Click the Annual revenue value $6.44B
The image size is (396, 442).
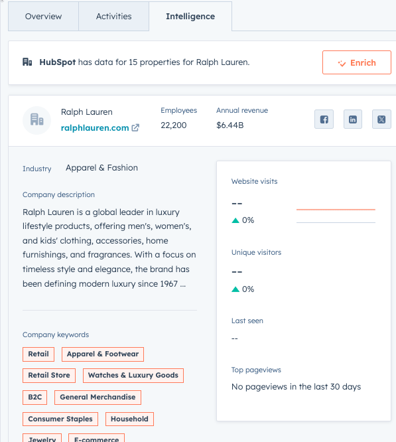(230, 125)
